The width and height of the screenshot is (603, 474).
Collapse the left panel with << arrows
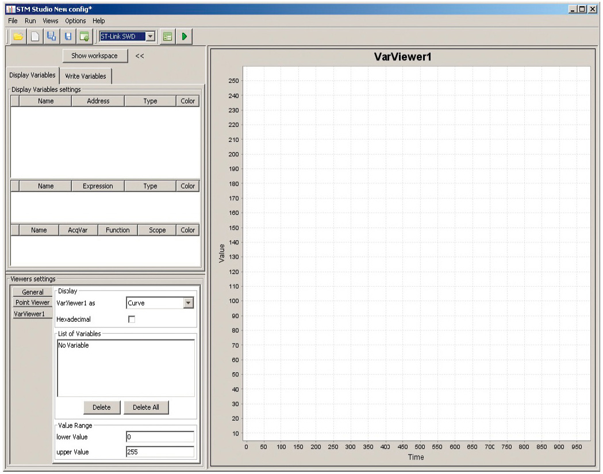(140, 56)
